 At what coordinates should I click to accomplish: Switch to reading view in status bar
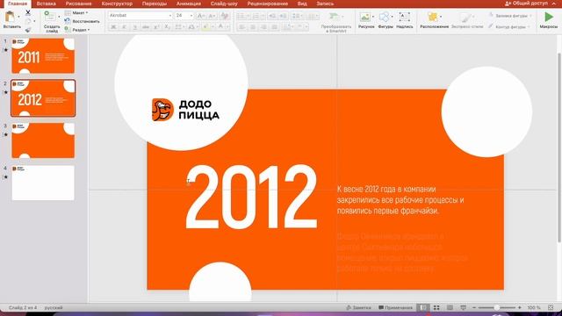coord(450,307)
